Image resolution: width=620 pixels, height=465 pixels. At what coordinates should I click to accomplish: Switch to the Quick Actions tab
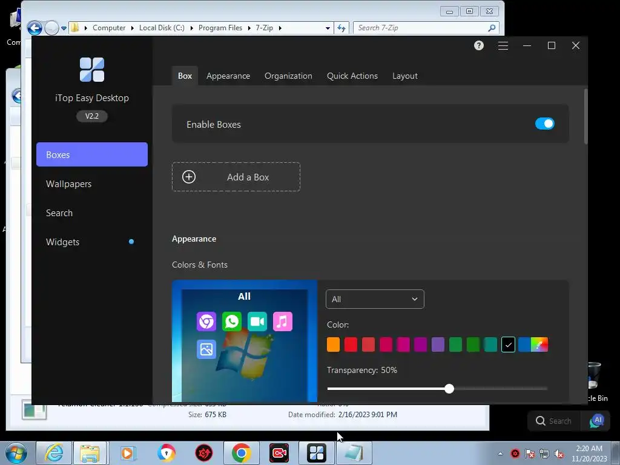352,76
